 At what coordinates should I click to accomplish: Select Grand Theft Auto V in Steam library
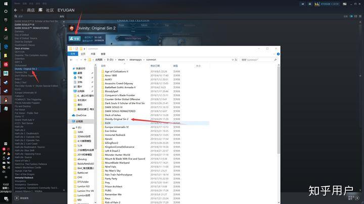pos(24,120)
